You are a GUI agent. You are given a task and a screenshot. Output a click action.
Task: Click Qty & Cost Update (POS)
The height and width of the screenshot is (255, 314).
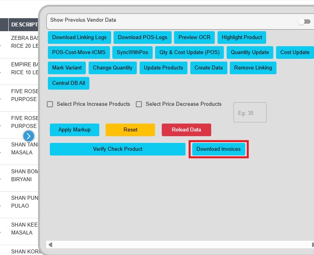(x=189, y=52)
